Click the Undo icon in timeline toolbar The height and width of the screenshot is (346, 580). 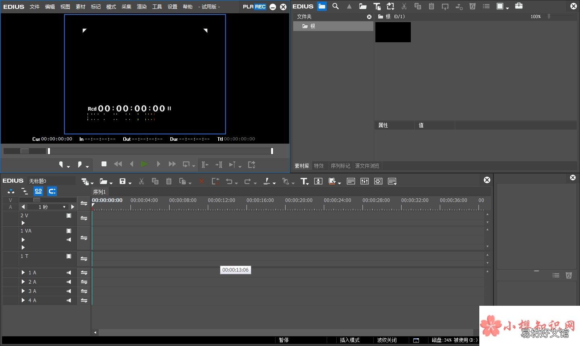click(x=229, y=181)
